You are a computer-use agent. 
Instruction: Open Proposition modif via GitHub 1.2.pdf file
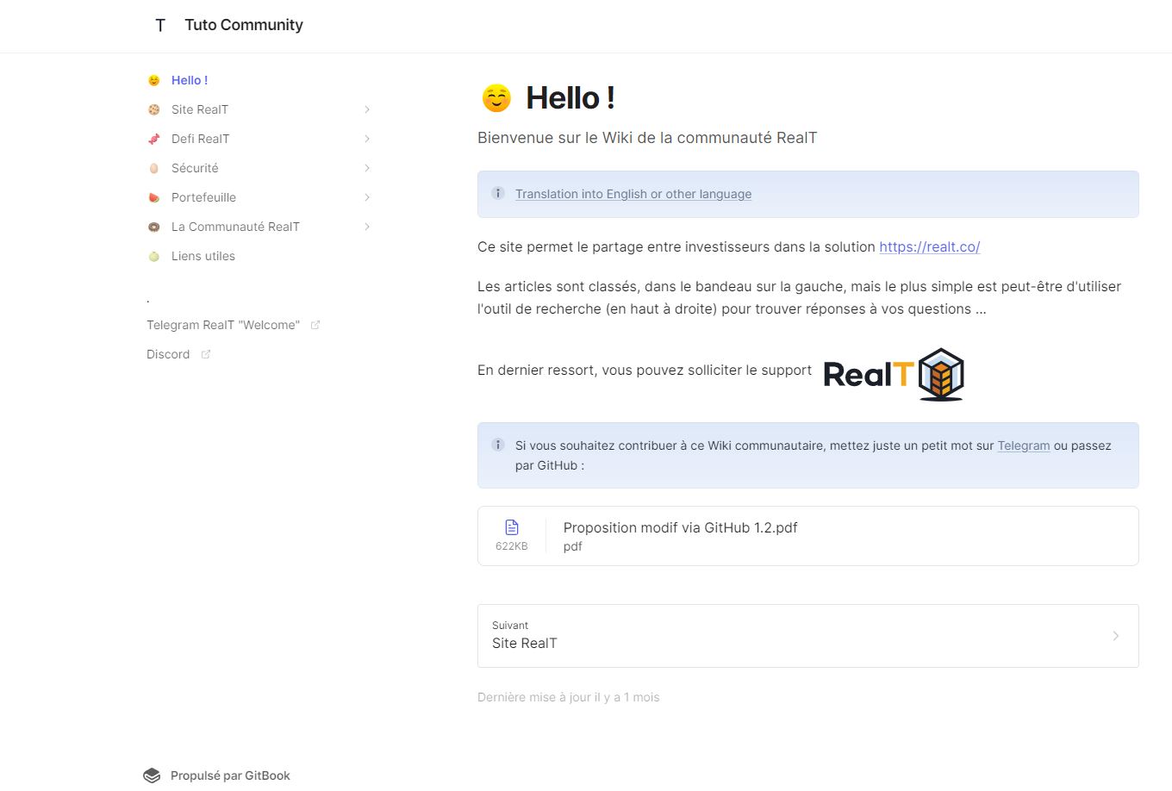(808, 536)
